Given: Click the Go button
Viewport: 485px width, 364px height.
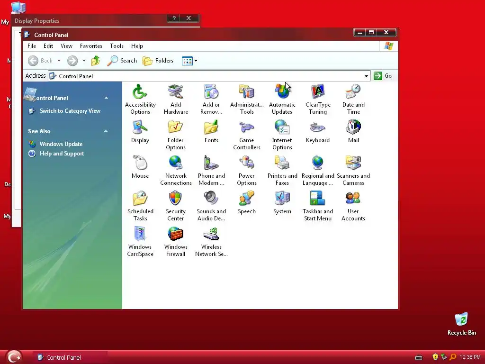Looking at the screenshot, I should tap(383, 76).
